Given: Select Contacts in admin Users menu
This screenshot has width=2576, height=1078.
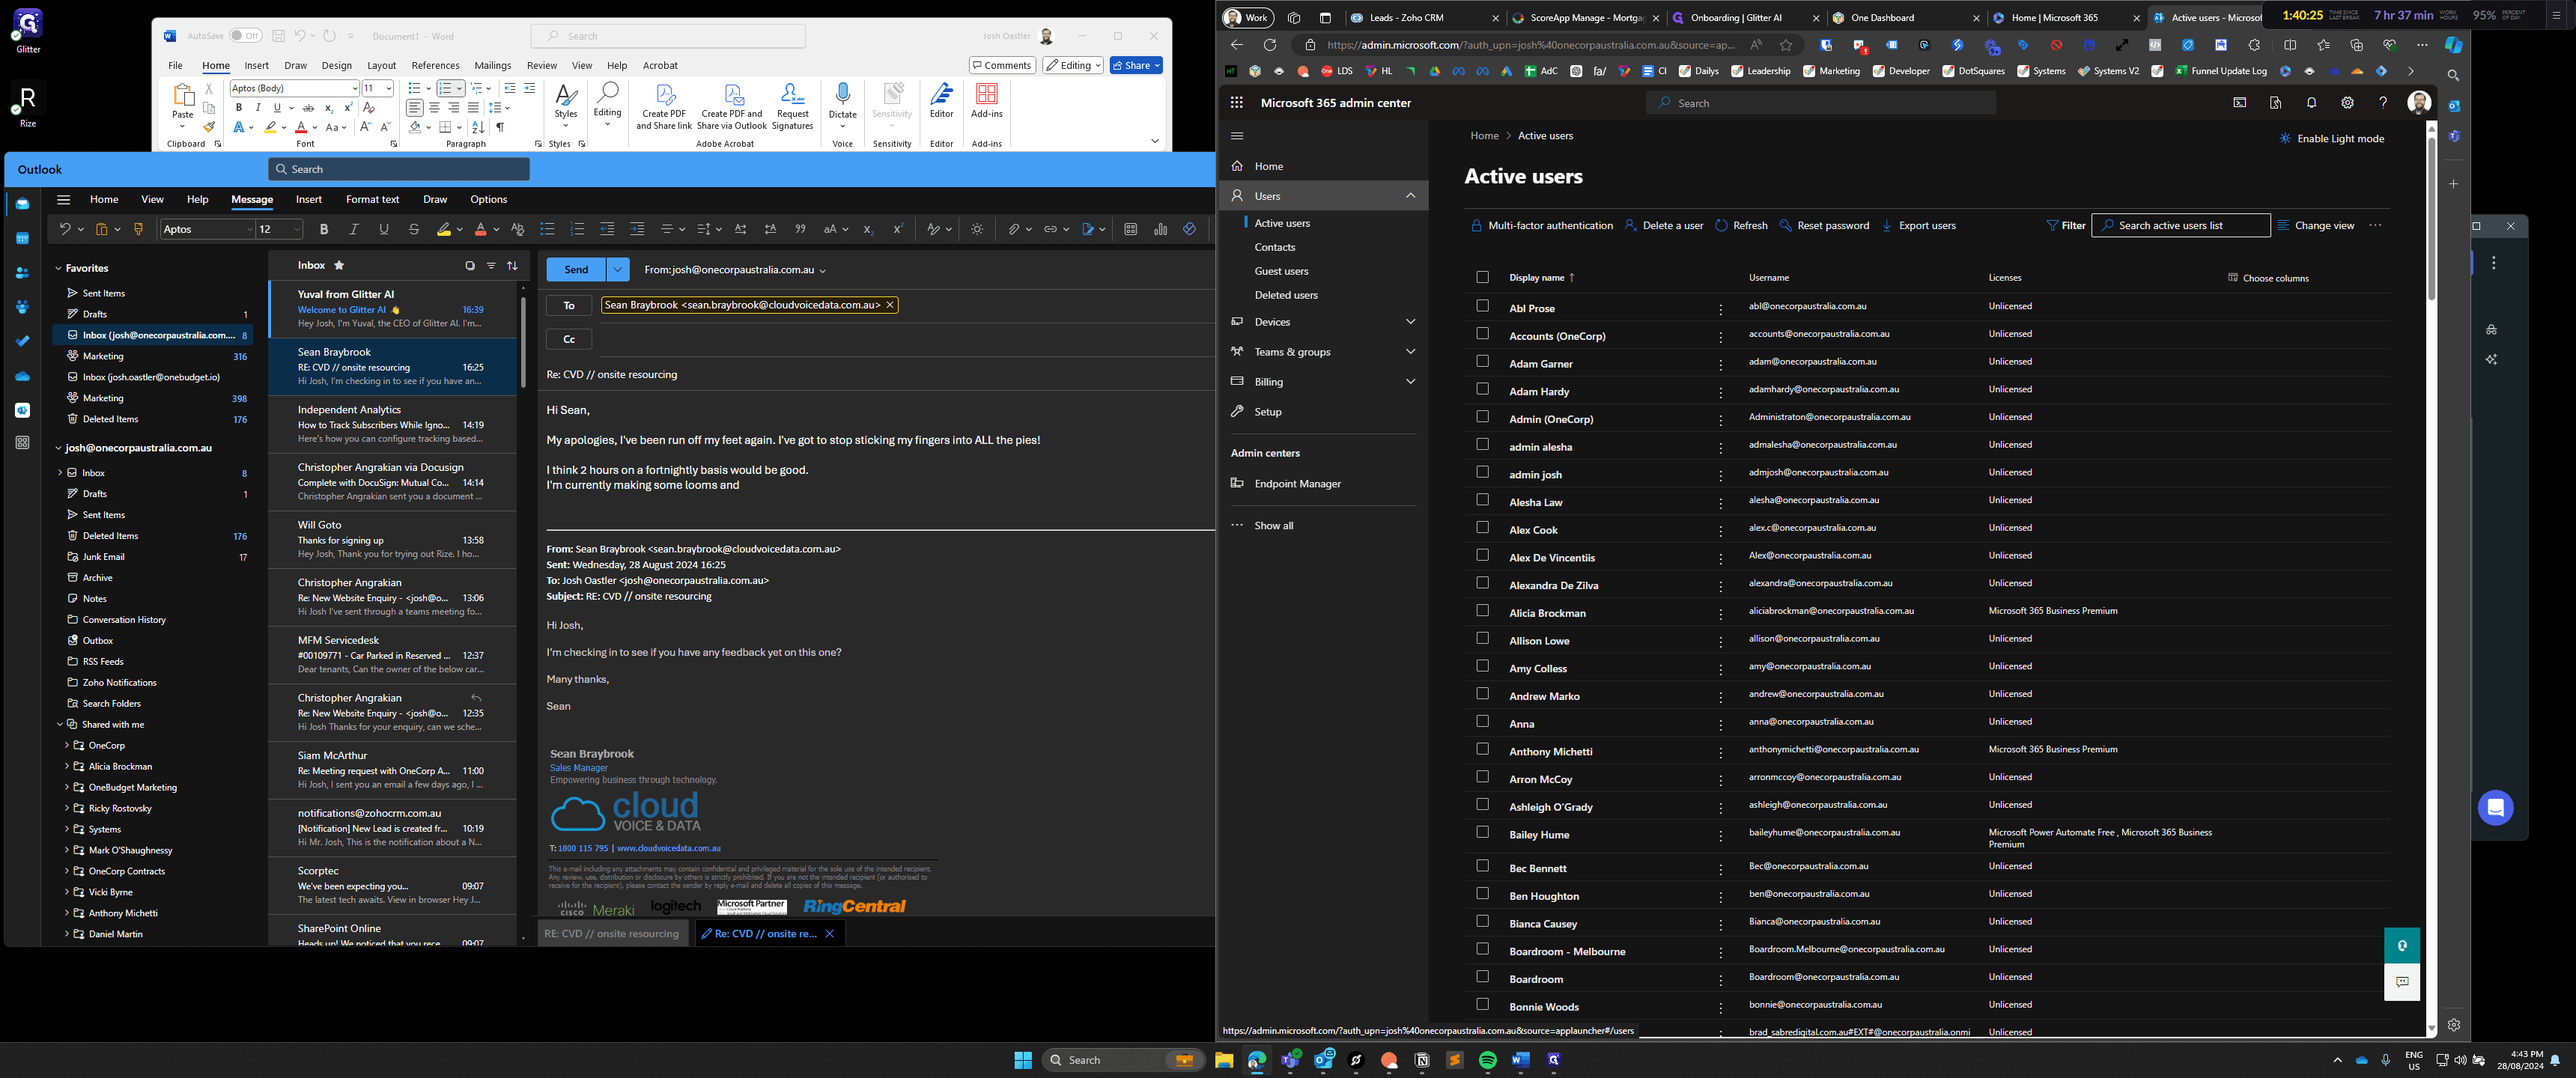Looking at the screenshot, I should tap(1274, 247).
